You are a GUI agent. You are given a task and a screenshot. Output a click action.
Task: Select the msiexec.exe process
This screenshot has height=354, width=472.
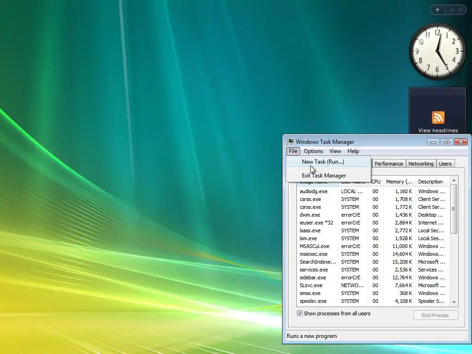point(373,254)
